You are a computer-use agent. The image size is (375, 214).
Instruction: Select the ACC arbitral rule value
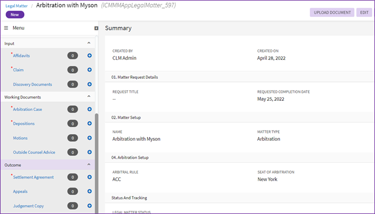pos(117,179)
